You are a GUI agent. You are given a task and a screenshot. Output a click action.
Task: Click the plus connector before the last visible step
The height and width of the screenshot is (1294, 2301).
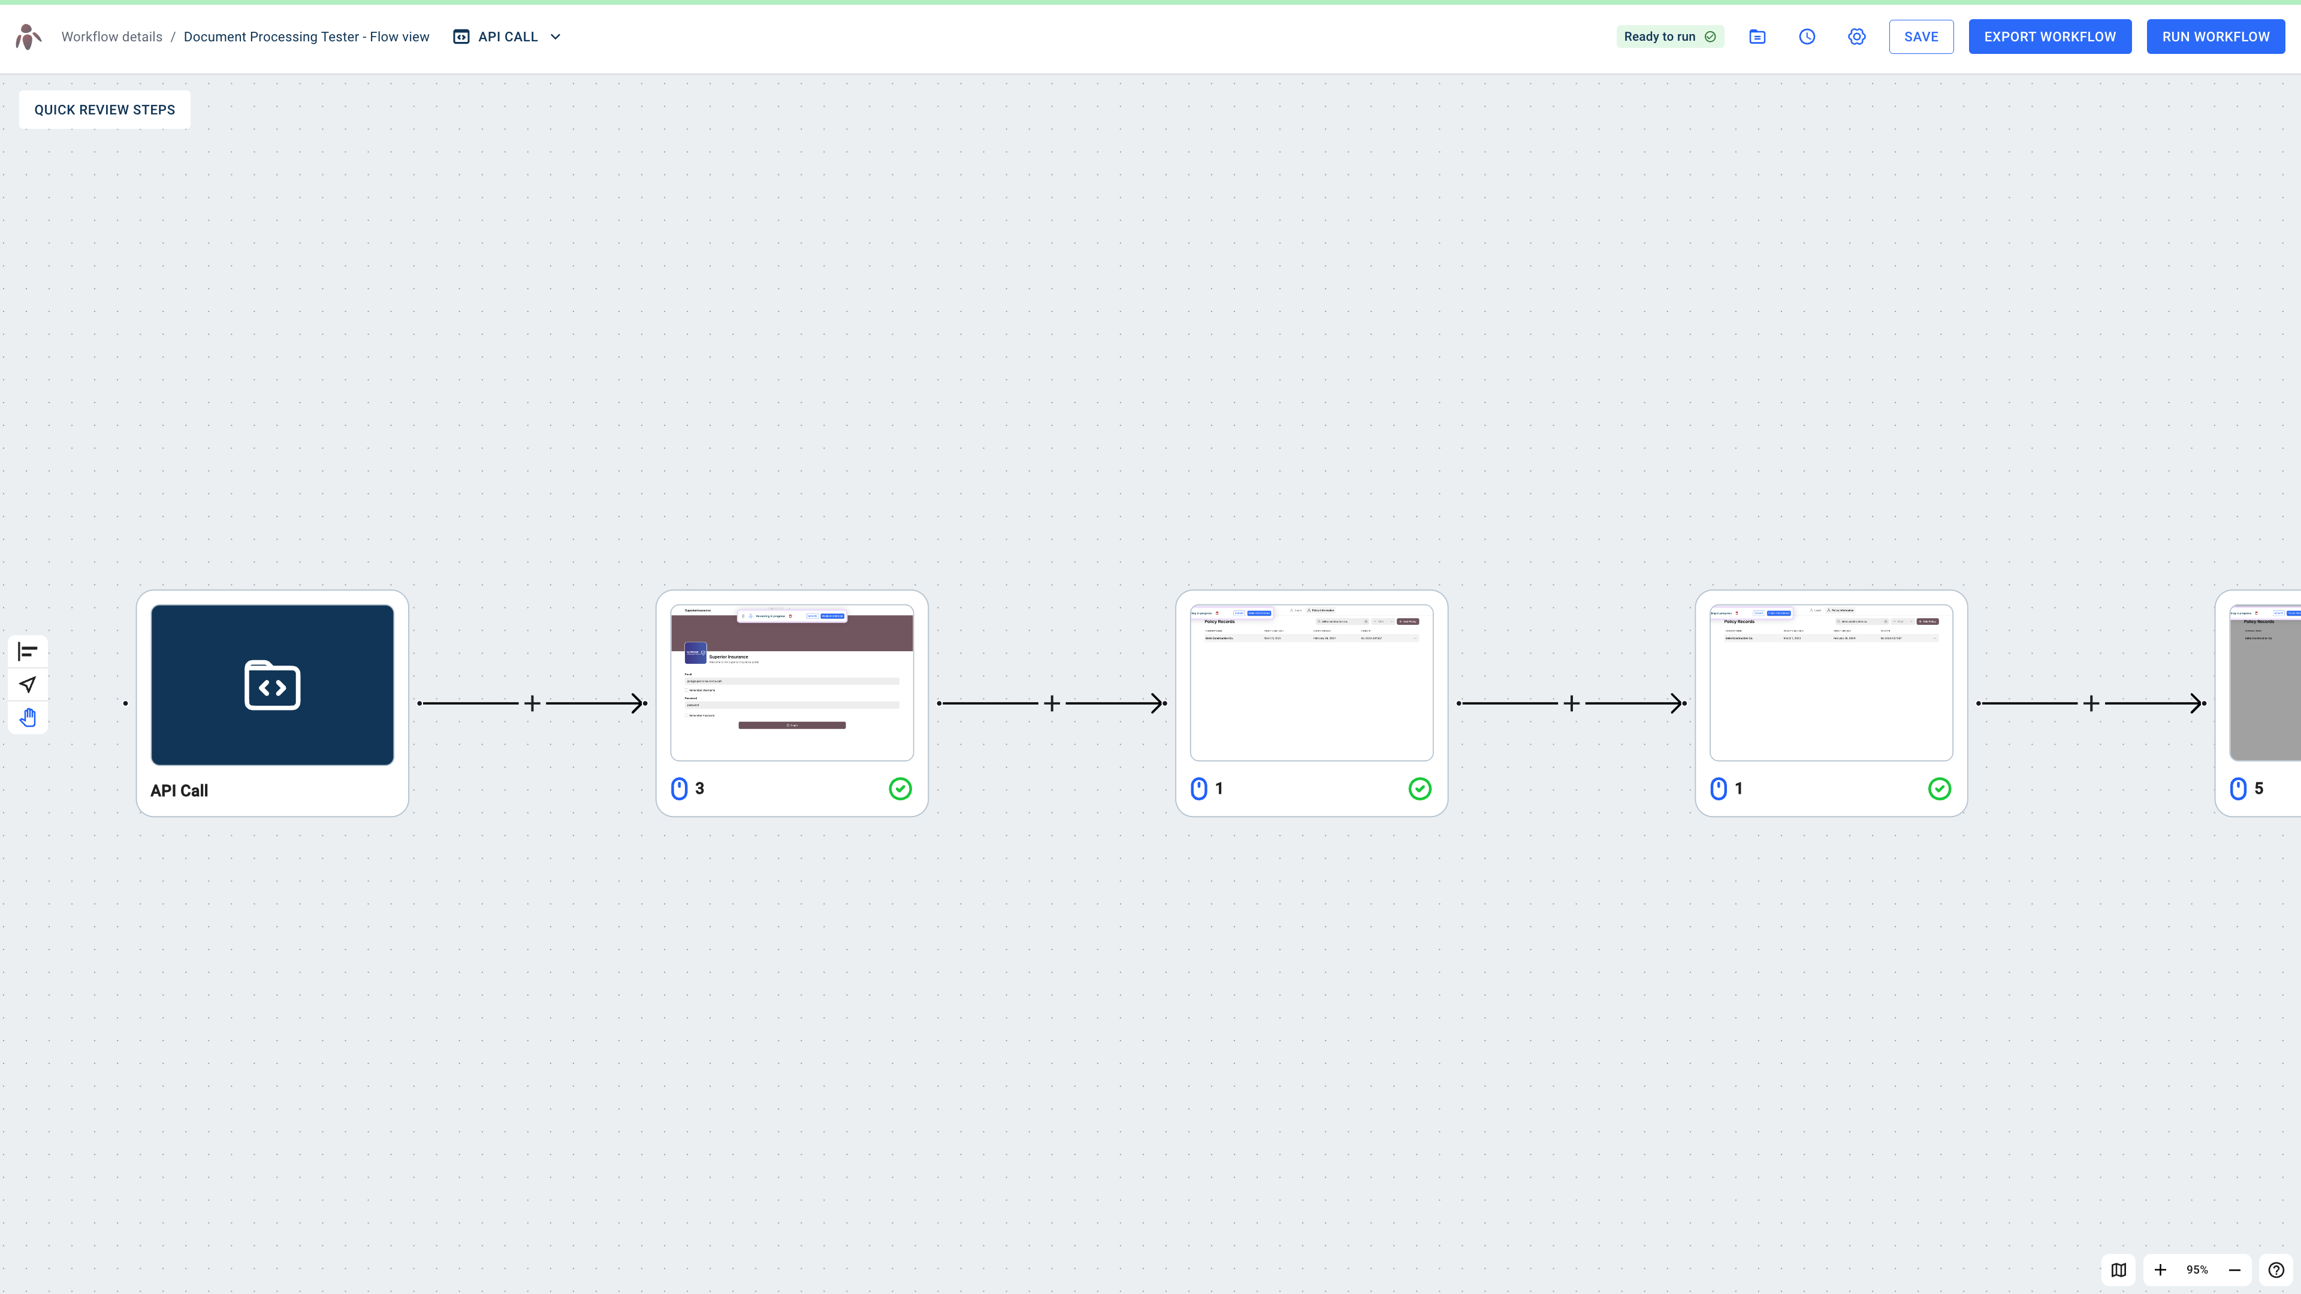click(x=2091, y=703)
